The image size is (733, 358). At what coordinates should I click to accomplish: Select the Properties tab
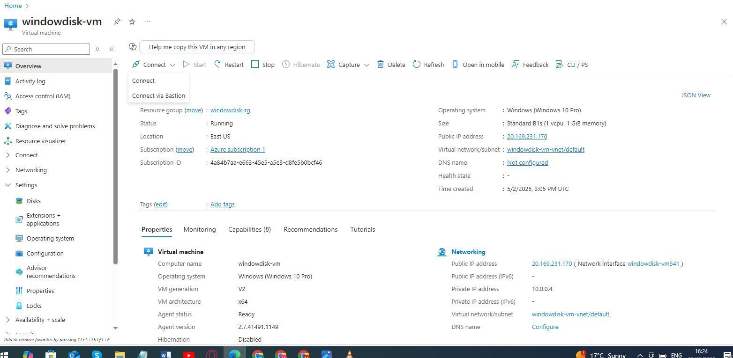157,229
